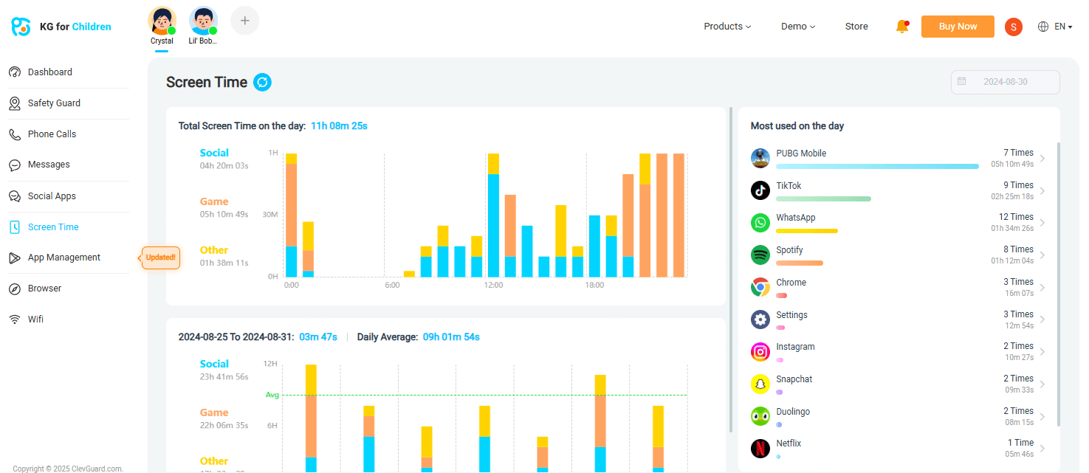Expand Settings usage details chevron
Viewport: 1089px width, 473px height.
[x=1042, y=320]
